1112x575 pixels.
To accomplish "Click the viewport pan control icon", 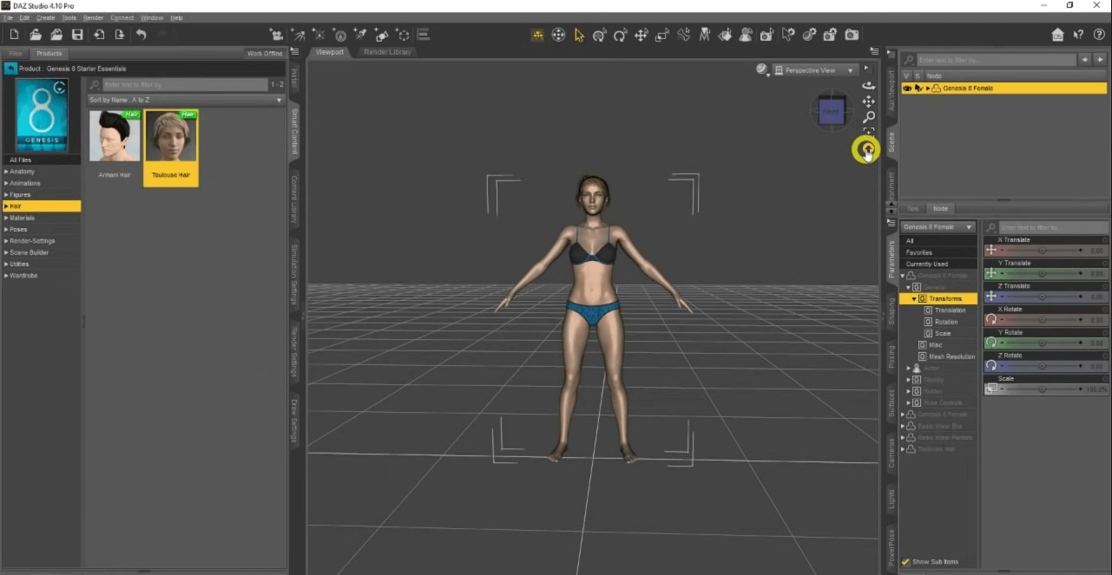I will click(x=868, y=101).
